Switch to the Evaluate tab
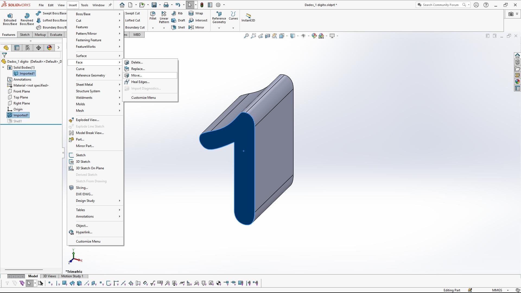 point(56,35)
